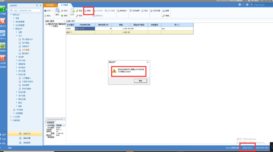Expand the 应收款管理 tree node
The height and width of the screenshot is (152, 273).
pyautogui.click(x=14, y=22)
